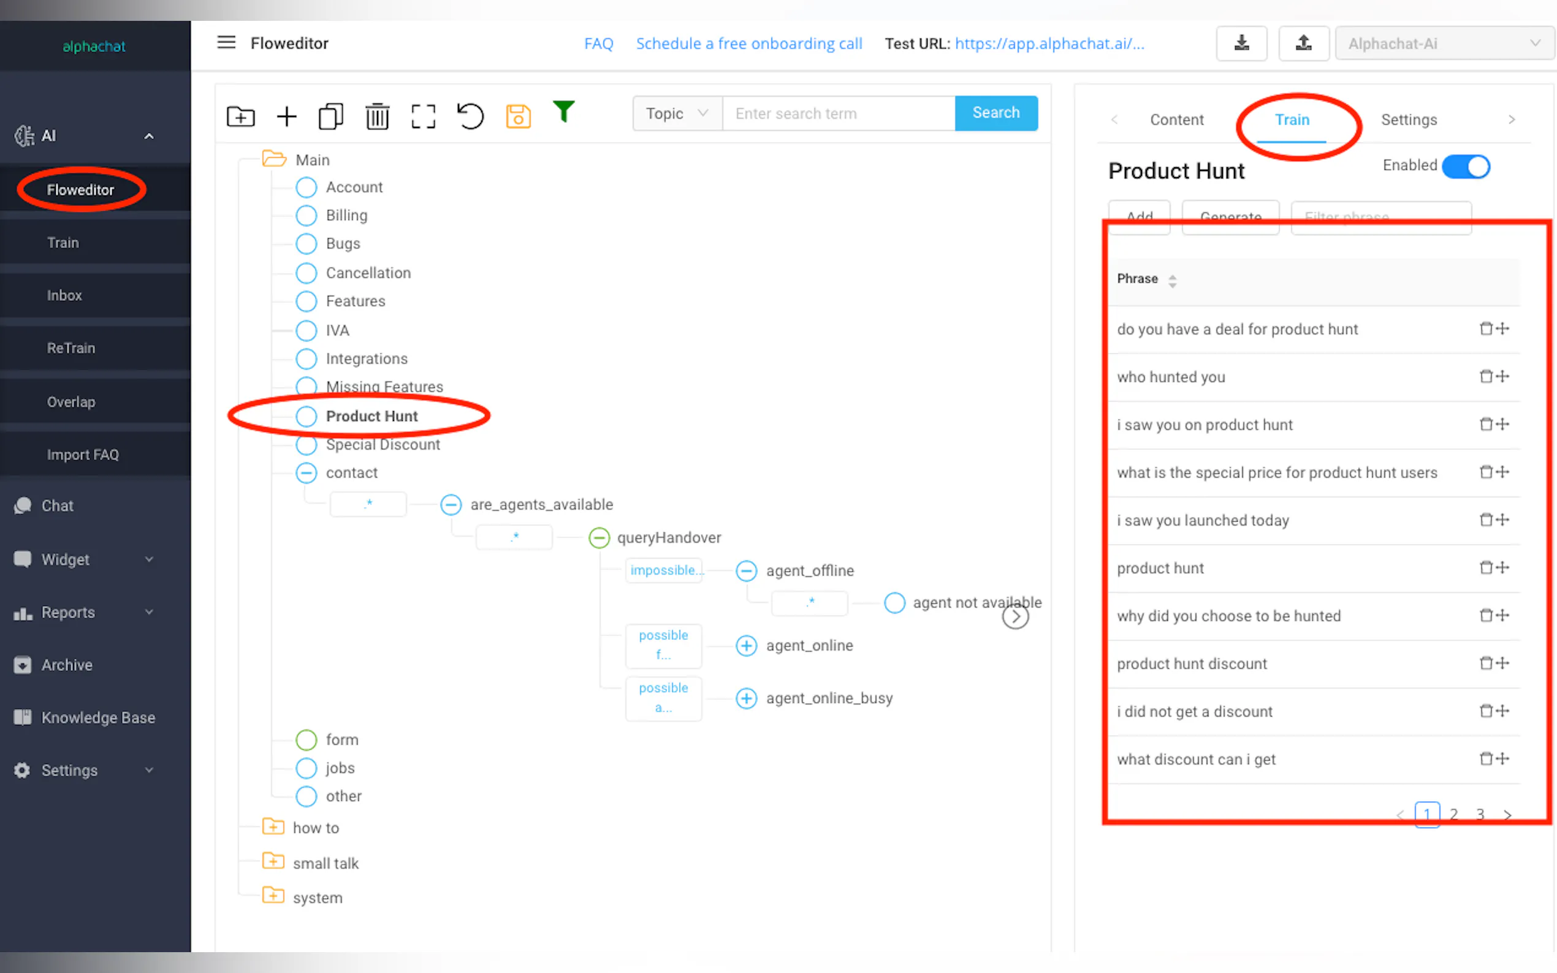Viewport: 1557px width, 973px height.
Task: Click the undo arrow icon
Action: pyautogui.click(x=470, y=116)
